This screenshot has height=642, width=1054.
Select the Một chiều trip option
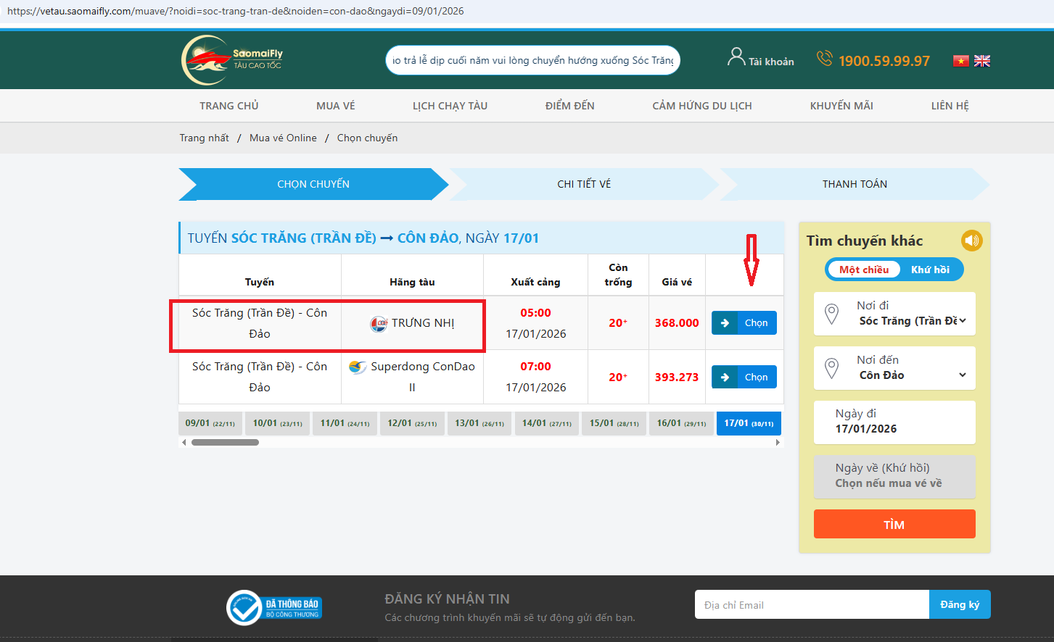(x=863, y=270)
